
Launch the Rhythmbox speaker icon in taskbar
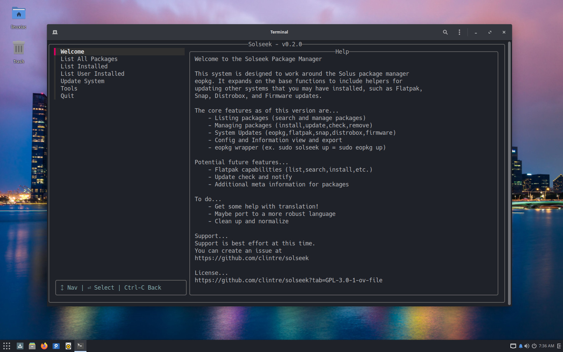pos(68,346)
